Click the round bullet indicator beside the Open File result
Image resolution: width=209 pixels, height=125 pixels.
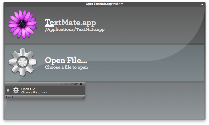(x=8, y=90)
